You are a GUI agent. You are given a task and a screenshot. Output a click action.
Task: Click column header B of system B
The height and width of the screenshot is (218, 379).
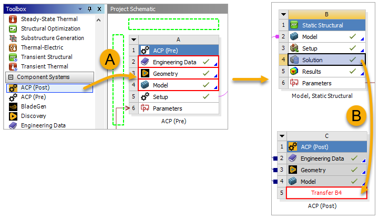pyautogui.click(x=327, y=14)
